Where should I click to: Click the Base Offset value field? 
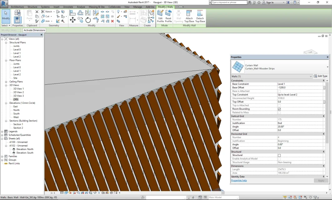(300, 88)
